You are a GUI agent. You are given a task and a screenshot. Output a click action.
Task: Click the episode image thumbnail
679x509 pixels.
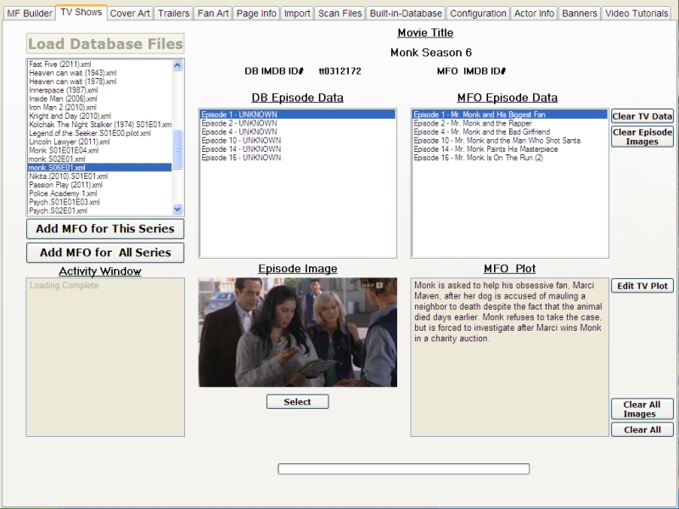coord(297,332)
